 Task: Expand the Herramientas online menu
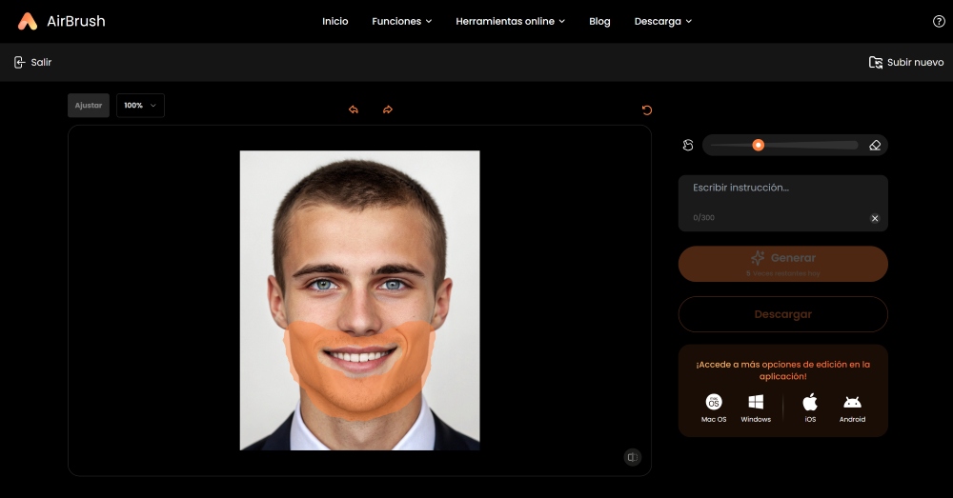tap(510, 21)
